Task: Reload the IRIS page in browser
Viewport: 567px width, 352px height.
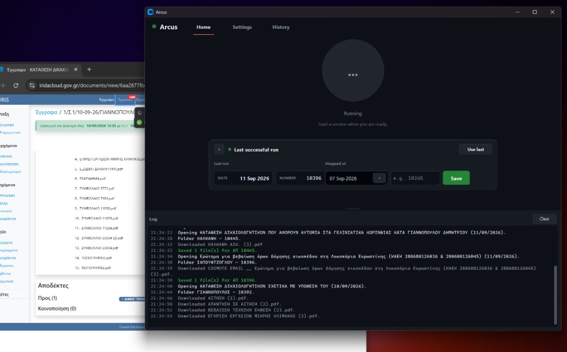Action: [x=16, y=85]
